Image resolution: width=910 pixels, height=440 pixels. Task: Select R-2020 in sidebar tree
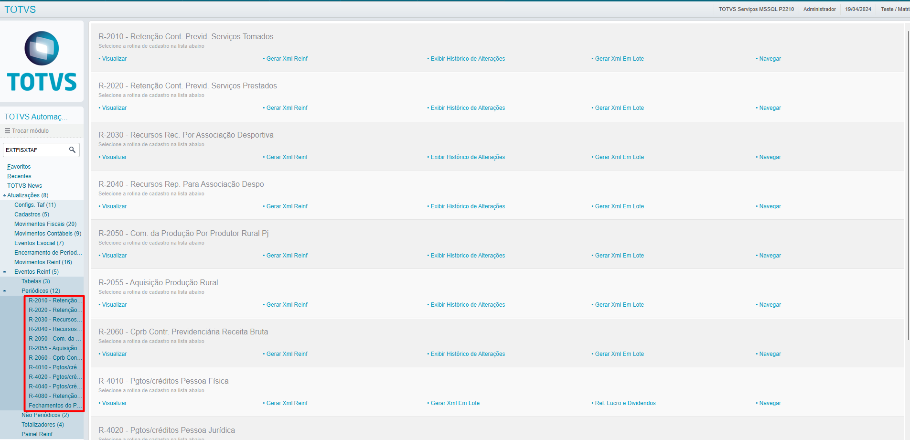pyautogui.click(x=55, y=310)
